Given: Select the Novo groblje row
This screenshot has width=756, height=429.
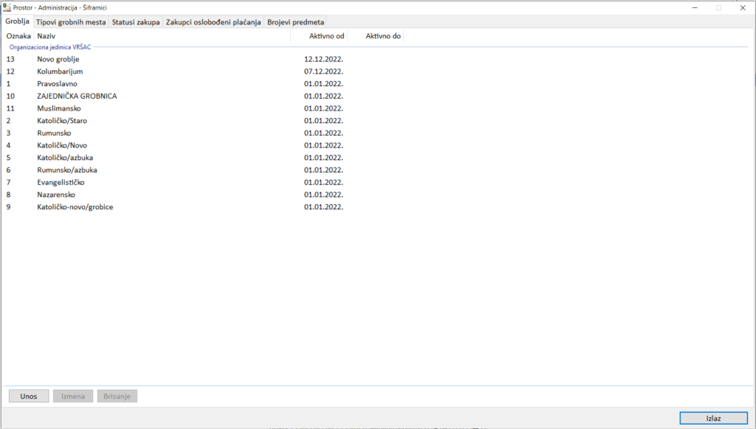Looking at the screenshot, I should click(x=58, y=59).
